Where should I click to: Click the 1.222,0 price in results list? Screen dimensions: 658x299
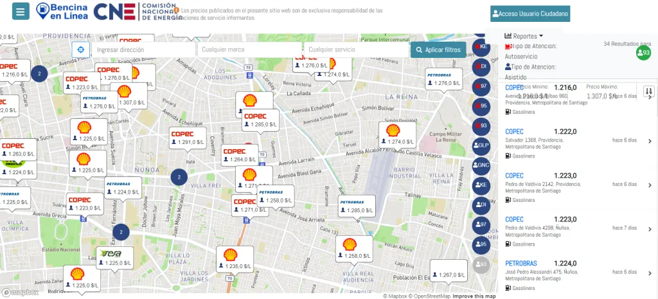(565, 132)
